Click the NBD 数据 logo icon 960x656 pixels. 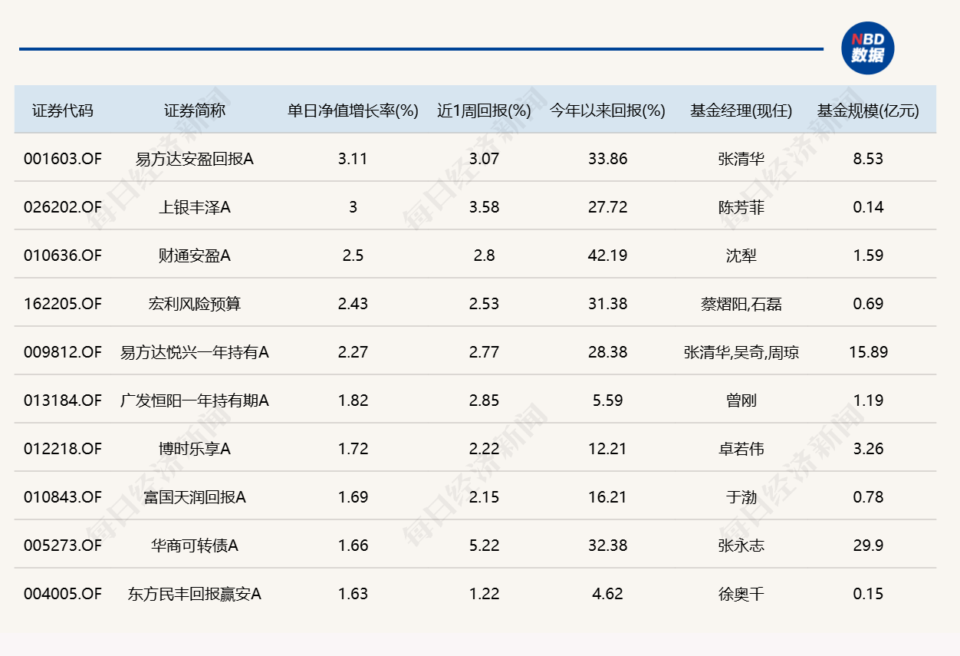868,48
